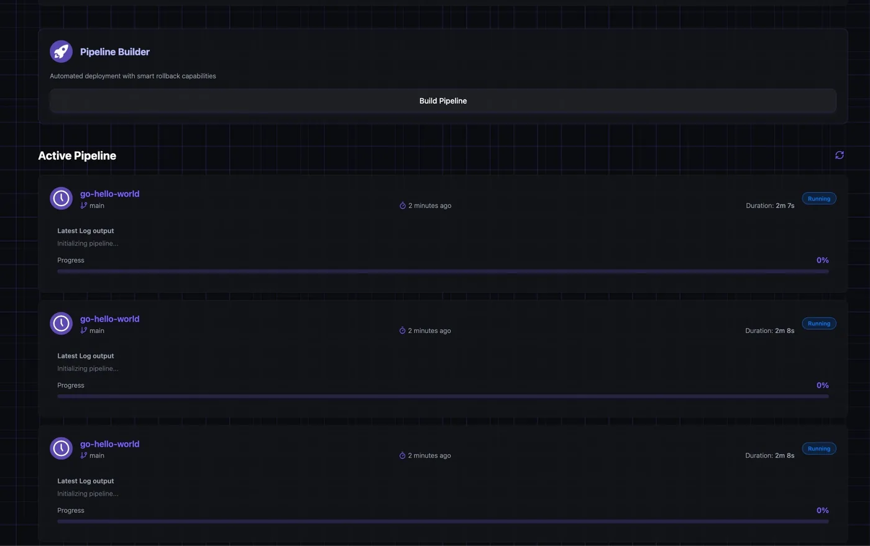This screenshot has height=546, width=870.
Task: Click the branch icon in the 2m 7s pipeline
Action: pos(84,206)
